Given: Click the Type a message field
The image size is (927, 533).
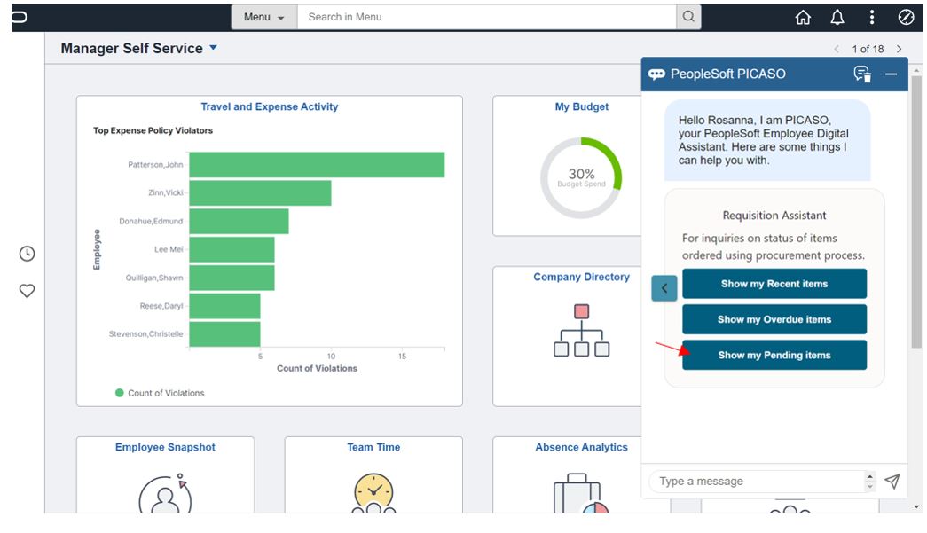Looking at the screenshot, I should (x=757, y=481).
